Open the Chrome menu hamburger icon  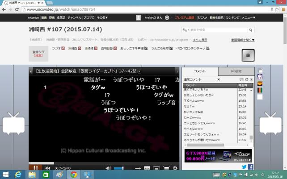click(x=283, y=9)
